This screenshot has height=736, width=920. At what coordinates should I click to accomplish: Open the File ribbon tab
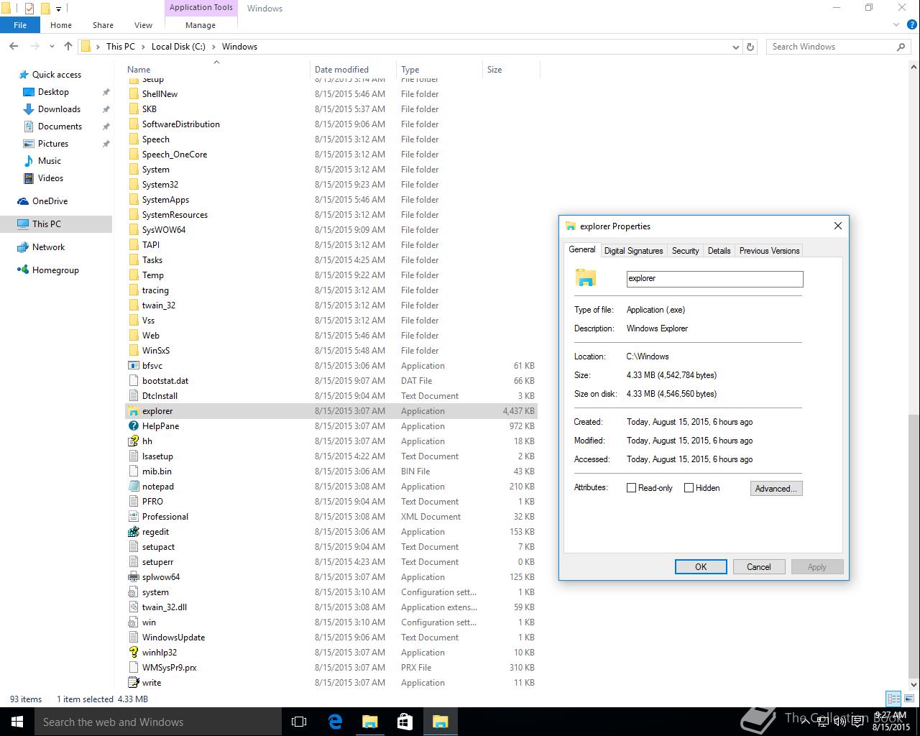[20, 25]
